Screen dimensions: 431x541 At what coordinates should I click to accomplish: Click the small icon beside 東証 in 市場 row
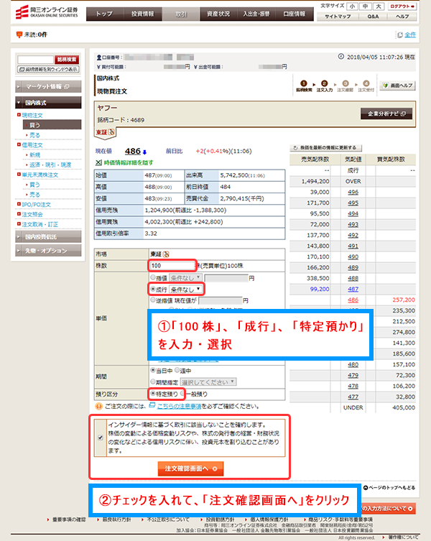pos(166,254)
